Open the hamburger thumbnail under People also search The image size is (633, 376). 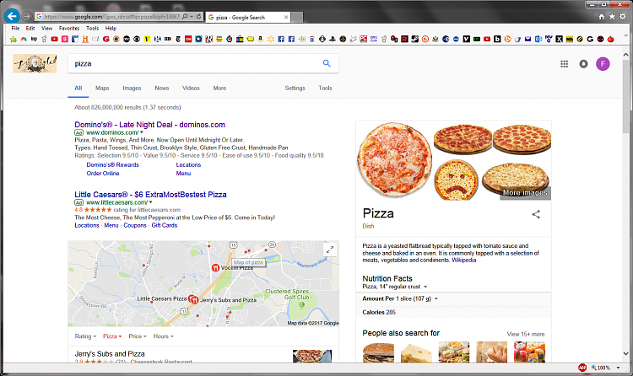tap(378, 352)
